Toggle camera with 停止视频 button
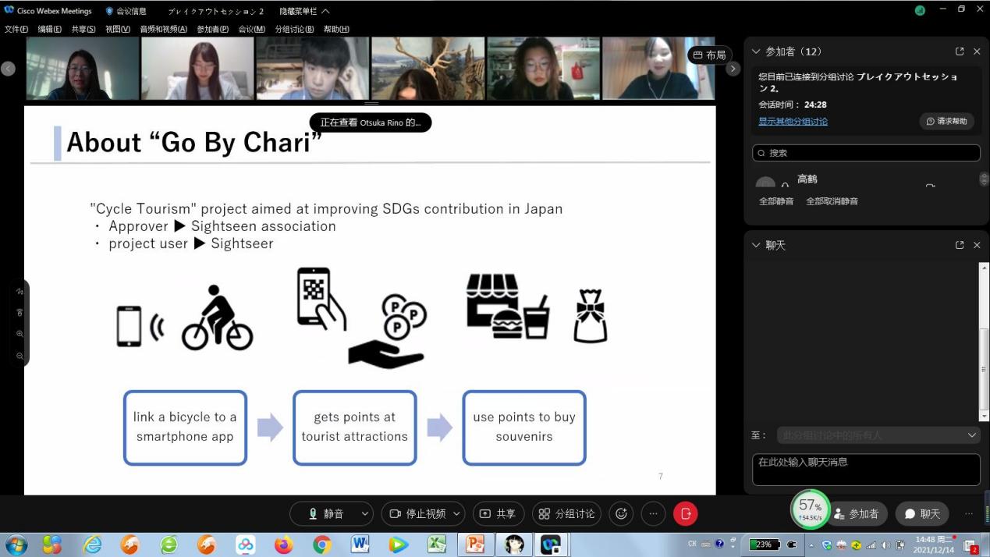The width and height of the screenshot is (990, 557). [417, 513]
